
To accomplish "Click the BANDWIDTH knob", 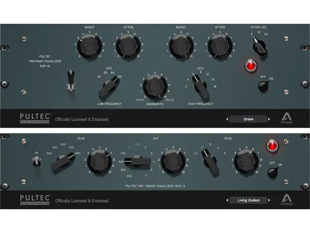I will 155,87.
